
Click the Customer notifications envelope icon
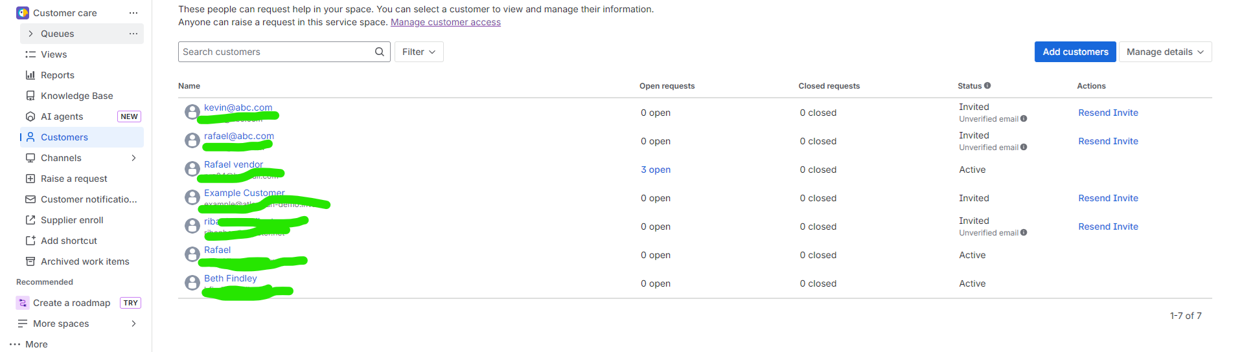[30, 199]
